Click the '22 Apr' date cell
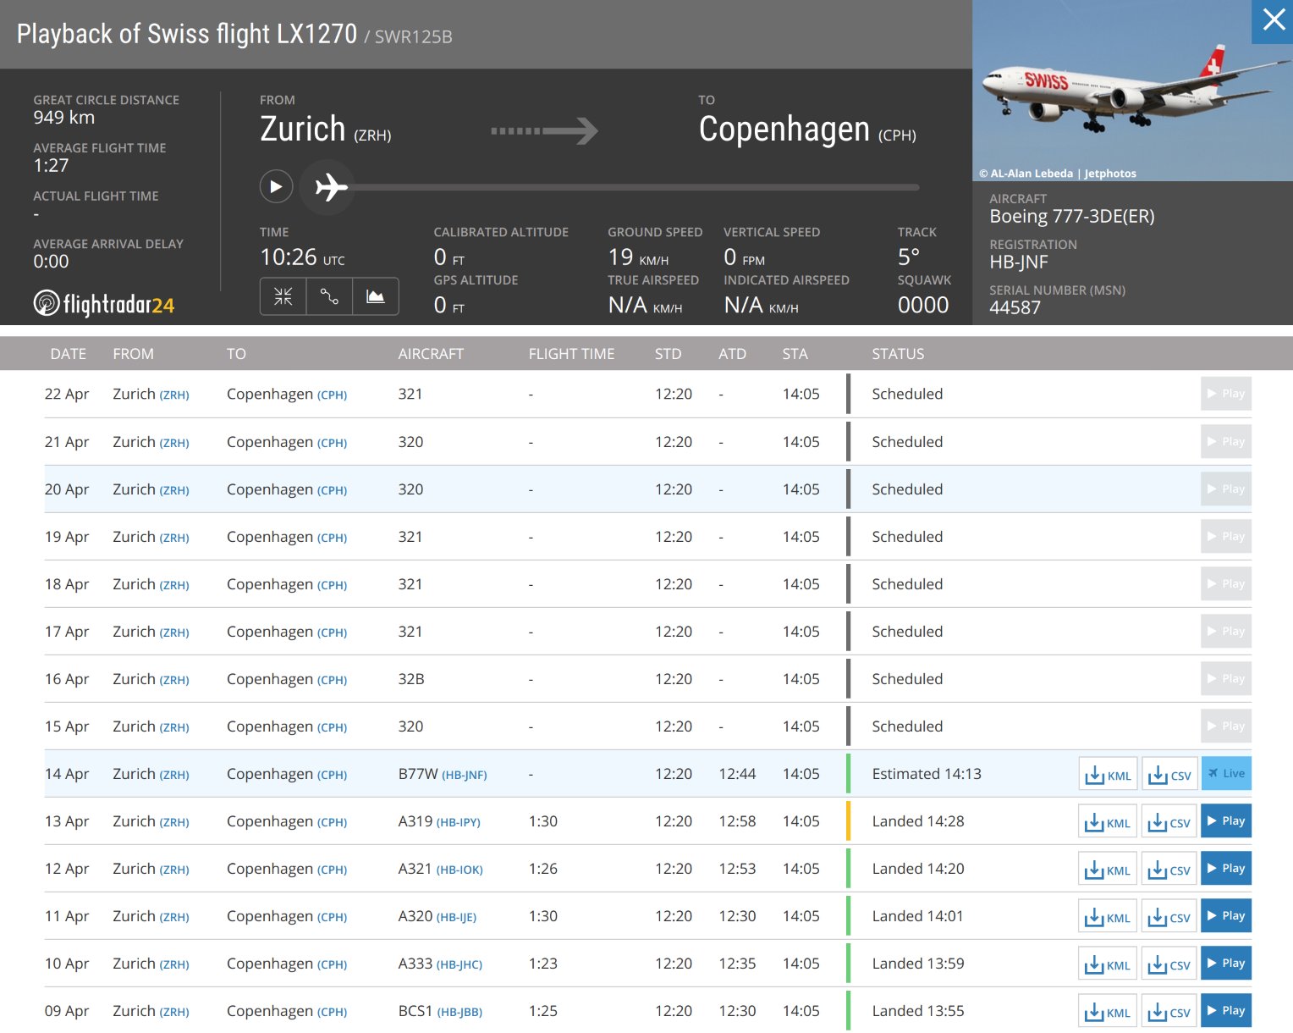The height and width of the screenshot is (1033, 1293). tap(67, 394)
